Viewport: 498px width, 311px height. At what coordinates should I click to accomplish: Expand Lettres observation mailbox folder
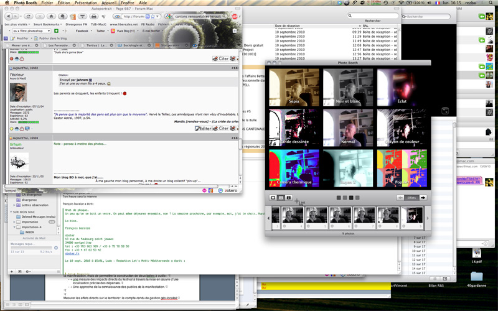(14, 205)
